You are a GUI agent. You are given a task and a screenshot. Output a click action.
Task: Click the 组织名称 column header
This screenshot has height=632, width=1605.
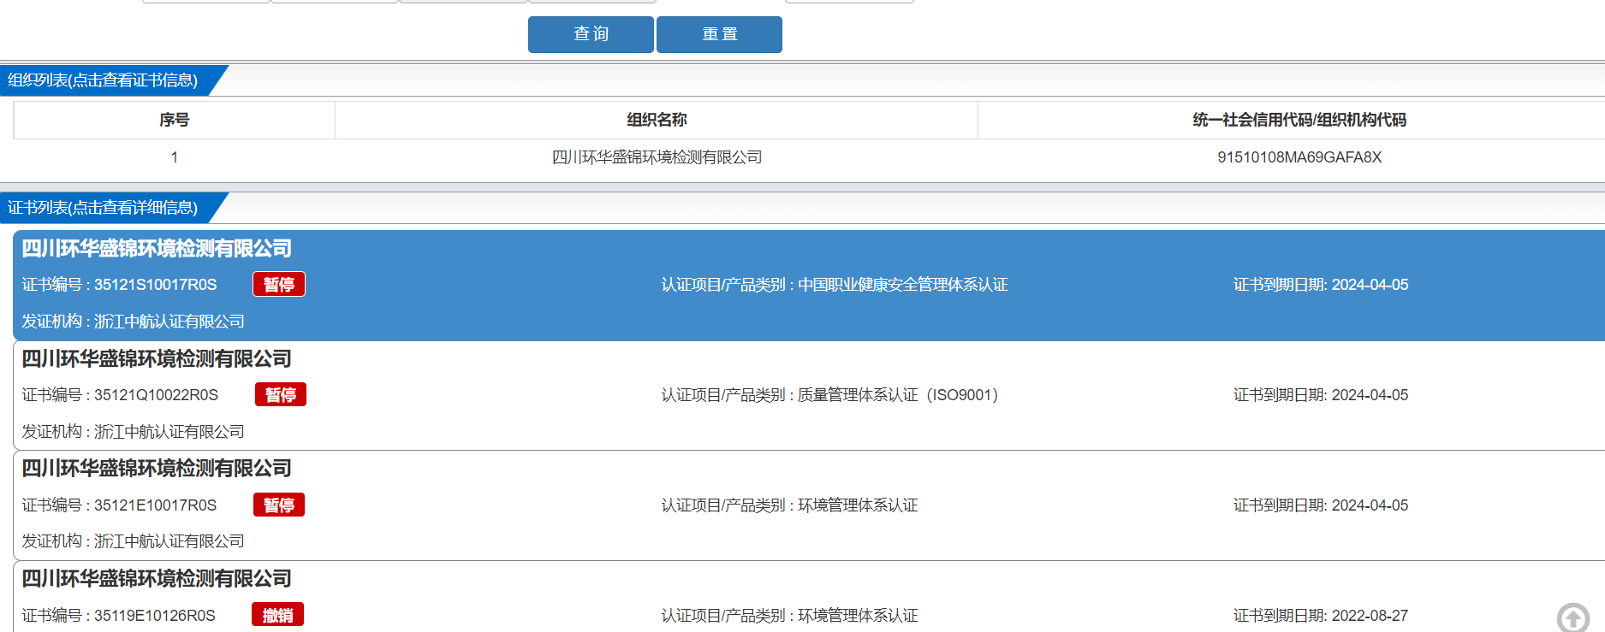(x=657, y=120)
